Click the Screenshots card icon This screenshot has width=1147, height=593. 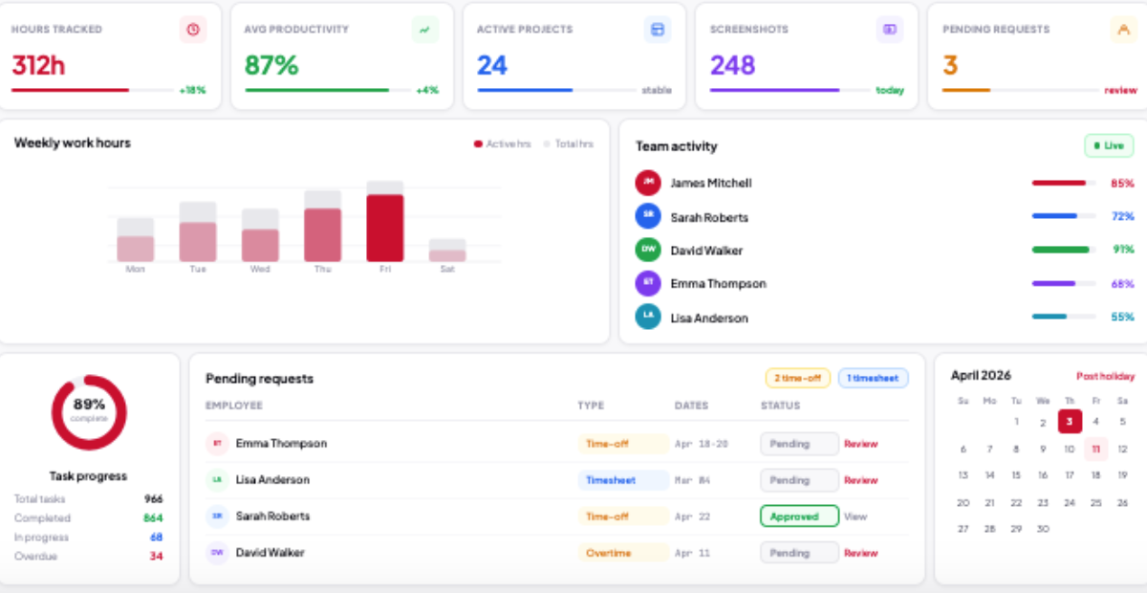(x=890, y=30)
